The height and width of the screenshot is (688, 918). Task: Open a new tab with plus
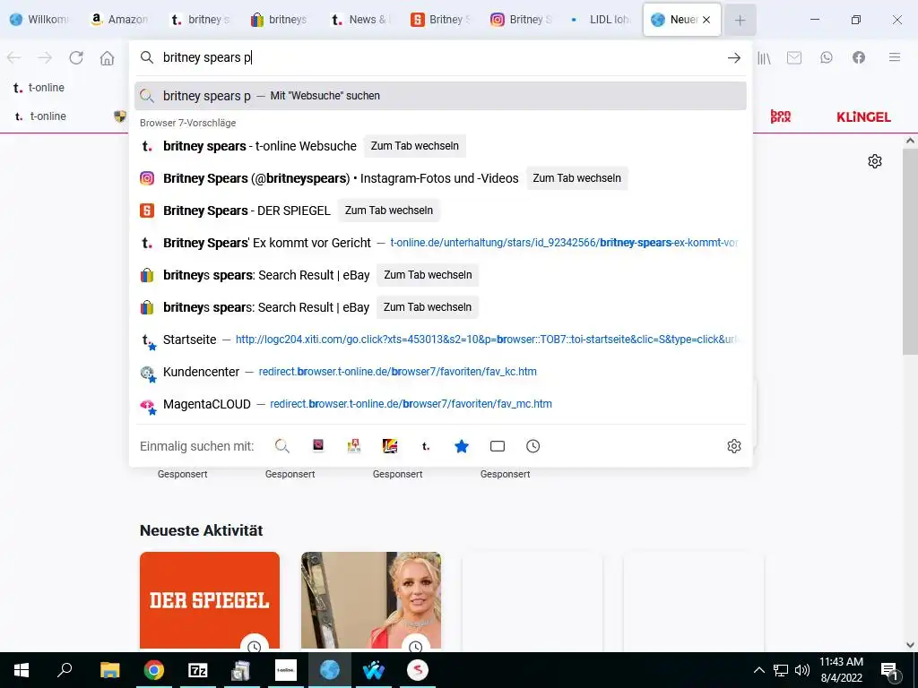740,20
